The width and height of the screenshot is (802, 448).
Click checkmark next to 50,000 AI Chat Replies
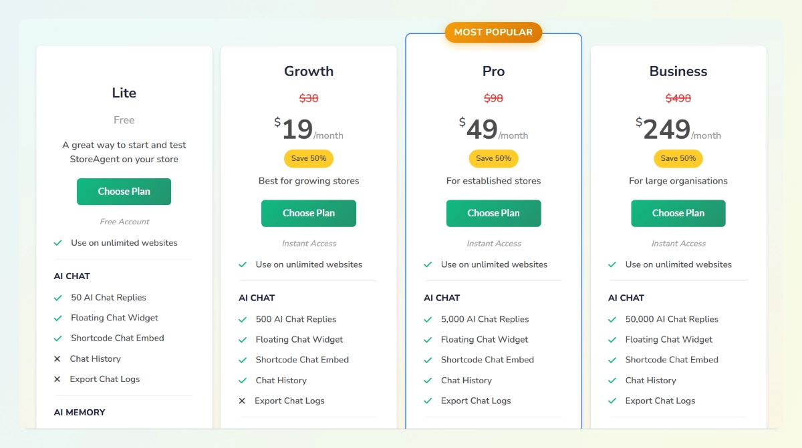point(612,320)
